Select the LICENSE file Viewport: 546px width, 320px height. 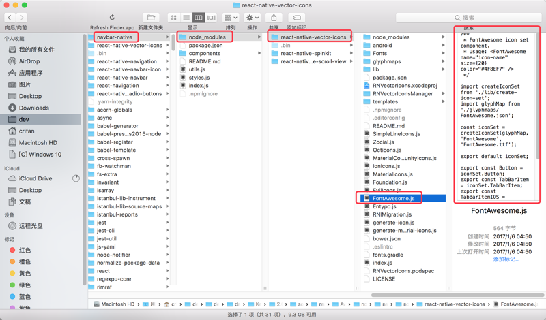384,279
